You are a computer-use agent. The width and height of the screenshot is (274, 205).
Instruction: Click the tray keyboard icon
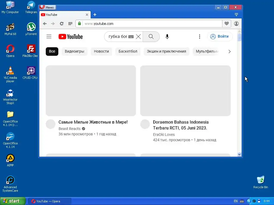(242, 201)
